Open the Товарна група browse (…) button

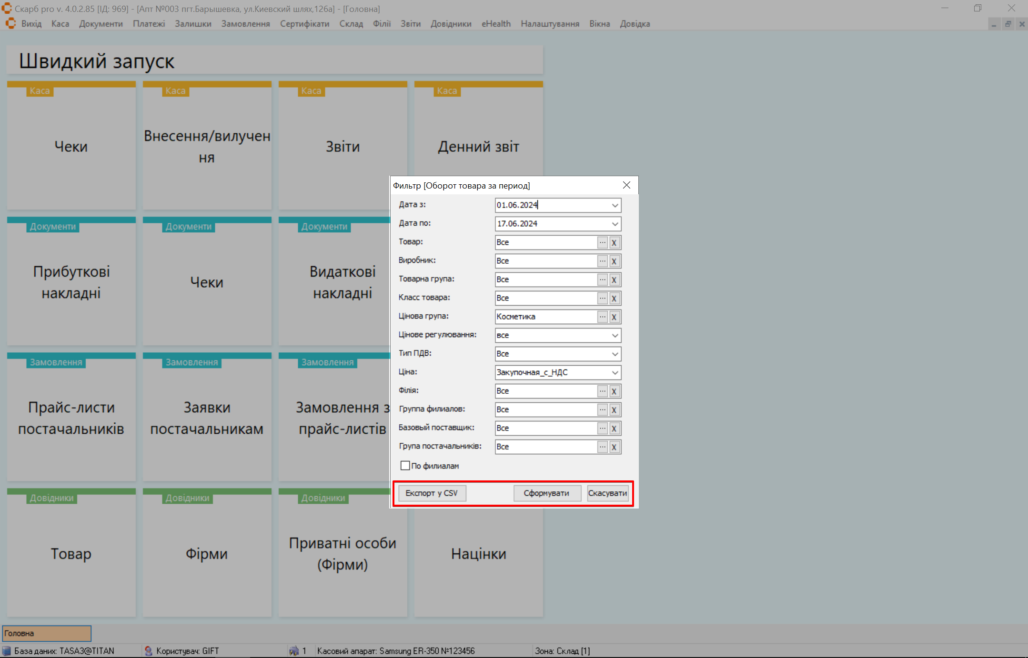tap(603, 279)
